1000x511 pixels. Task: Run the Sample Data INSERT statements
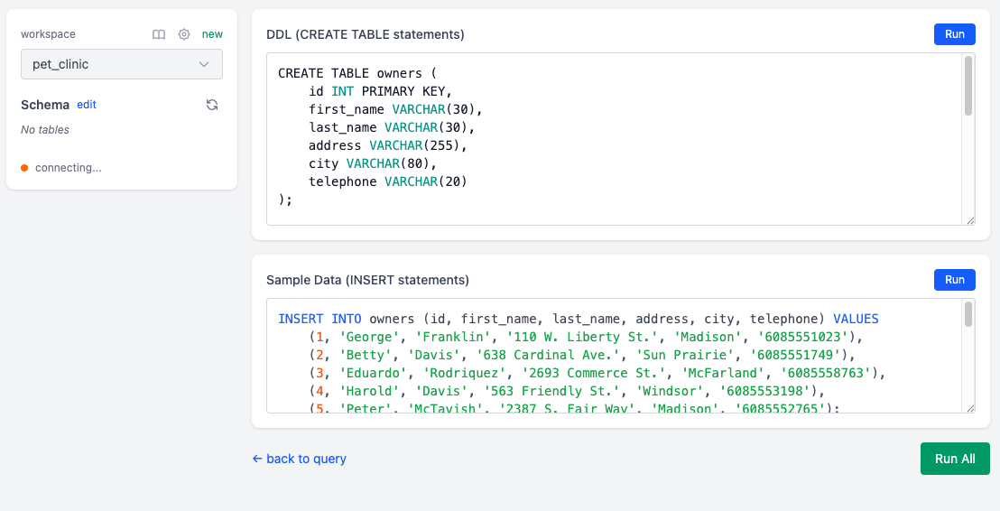[x=954, y=280]
